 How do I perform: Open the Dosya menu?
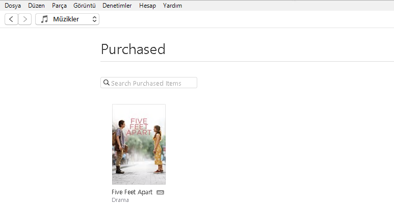click(x=13, y=6)
